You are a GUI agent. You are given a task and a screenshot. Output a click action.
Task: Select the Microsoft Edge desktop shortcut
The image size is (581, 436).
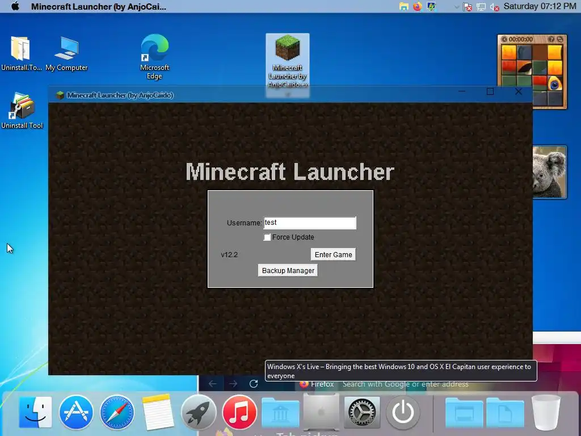[154, 56]
